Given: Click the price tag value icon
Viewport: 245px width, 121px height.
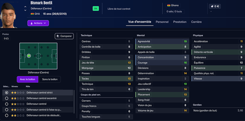Looking at the screenshot, I should coord(212,6).
